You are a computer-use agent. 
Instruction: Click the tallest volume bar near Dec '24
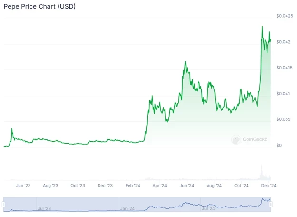[x=261, y=171]
